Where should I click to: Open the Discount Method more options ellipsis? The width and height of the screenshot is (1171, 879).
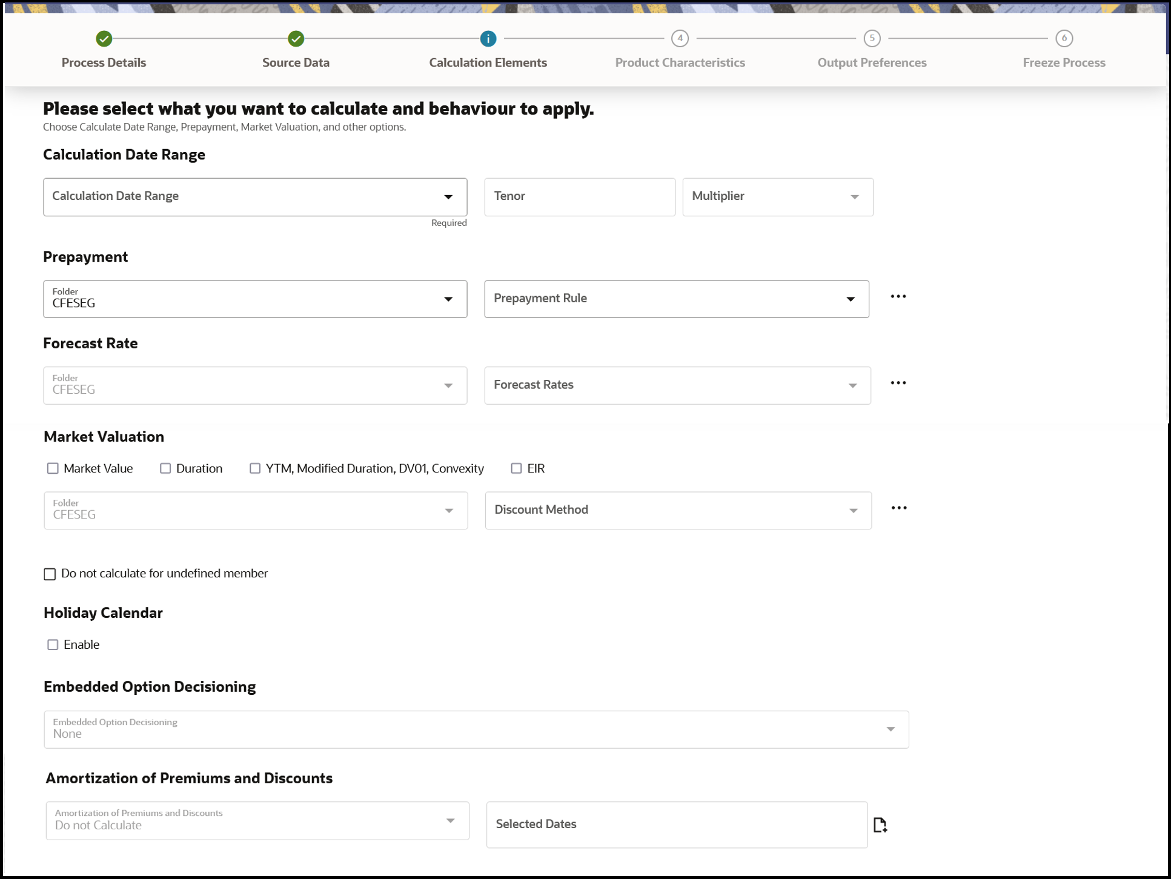click(x=898, y=508)
